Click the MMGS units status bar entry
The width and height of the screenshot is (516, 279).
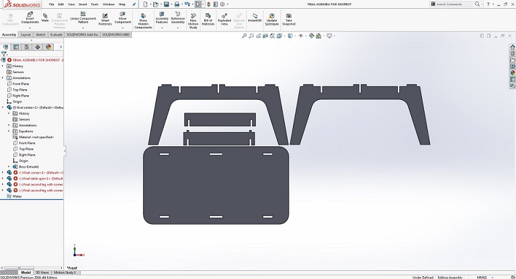click(482, 278)
